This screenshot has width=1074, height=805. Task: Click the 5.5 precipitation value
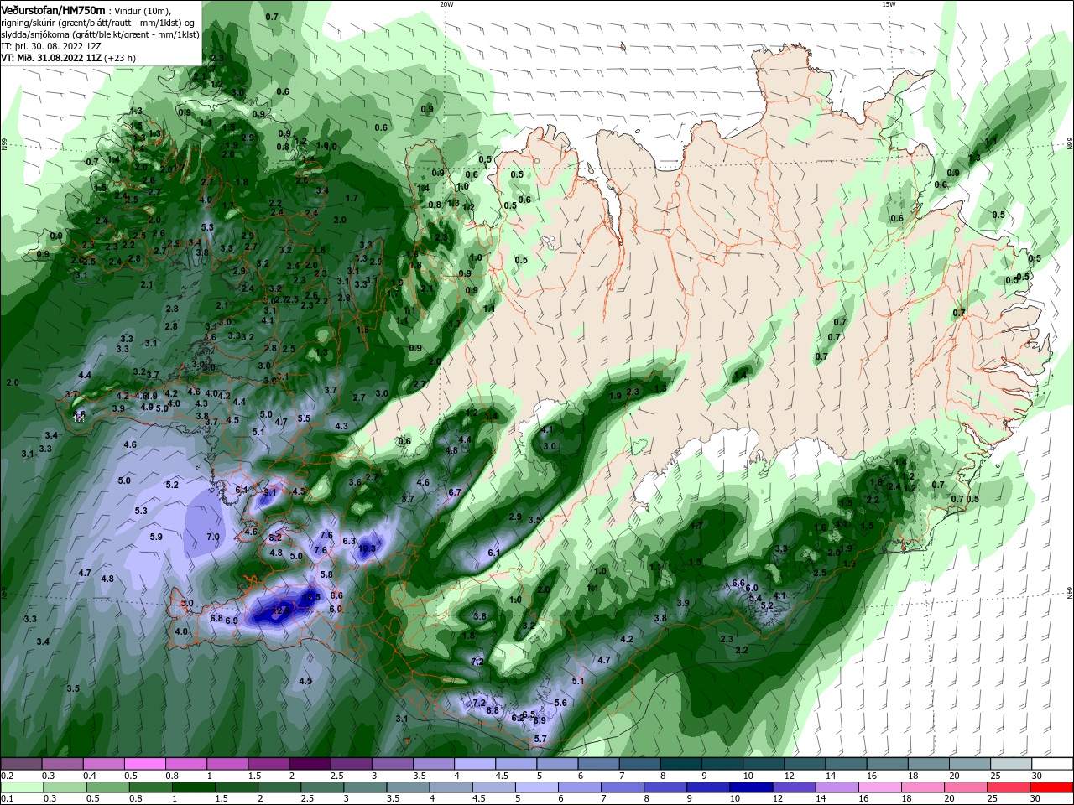point(304,418)
